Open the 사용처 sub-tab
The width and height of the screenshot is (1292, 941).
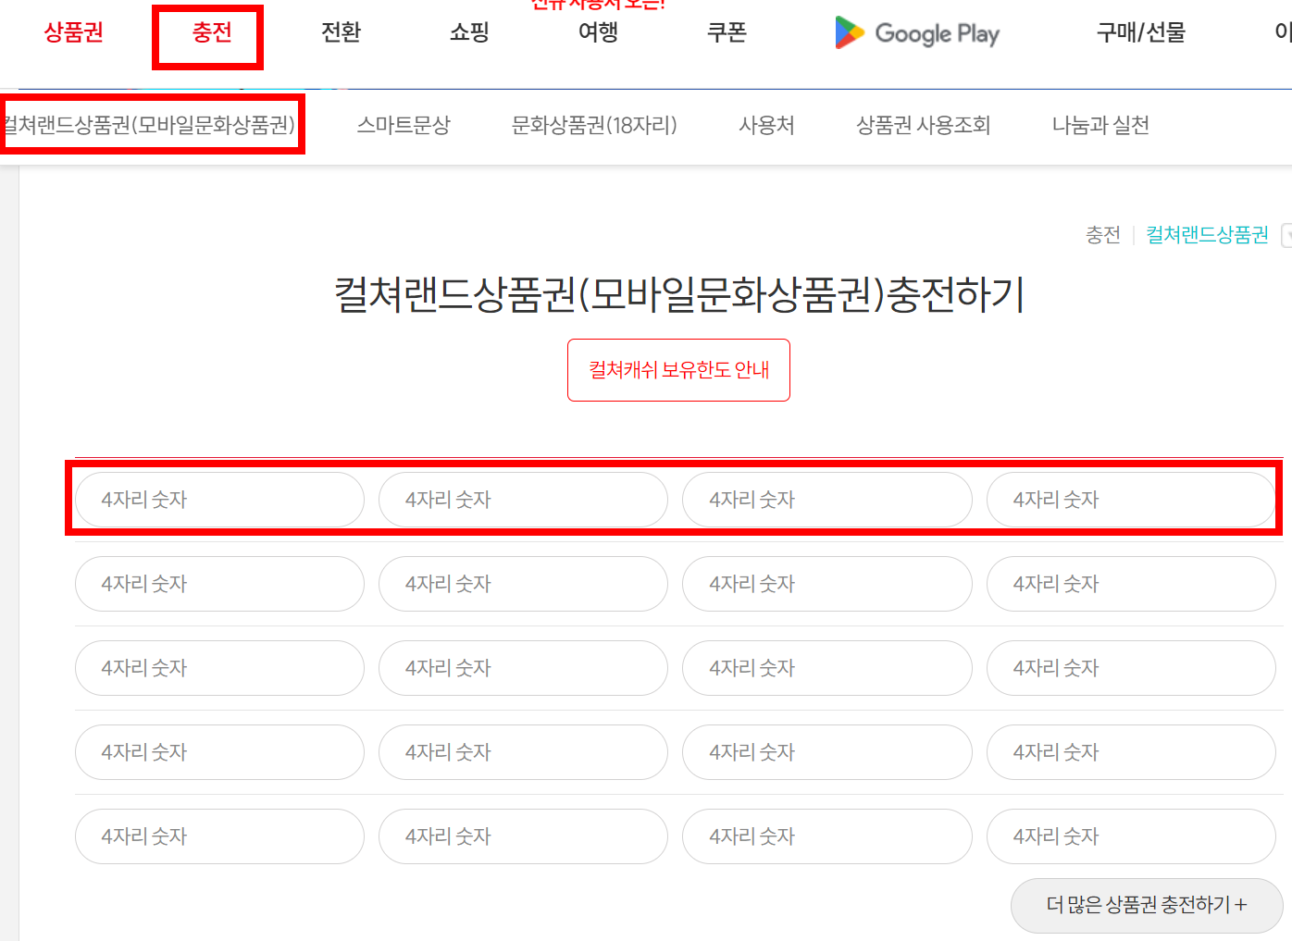point(766,125)
